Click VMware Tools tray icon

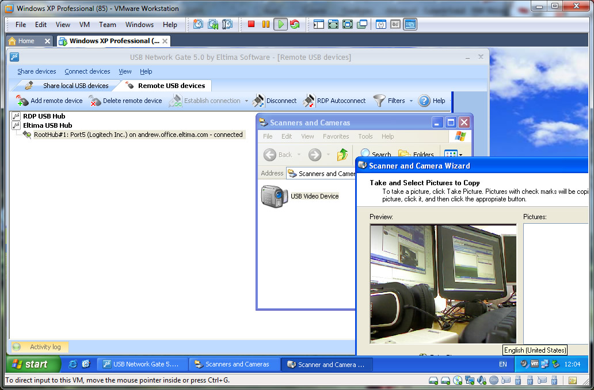tap(535, 364)
